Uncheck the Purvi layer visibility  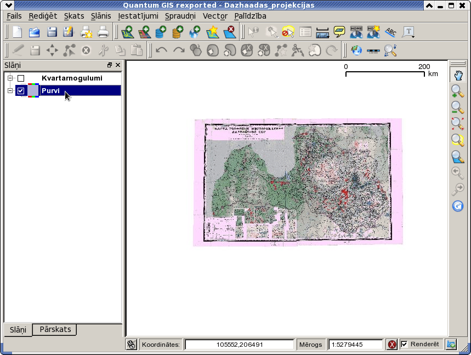click(x=21, y=90)
